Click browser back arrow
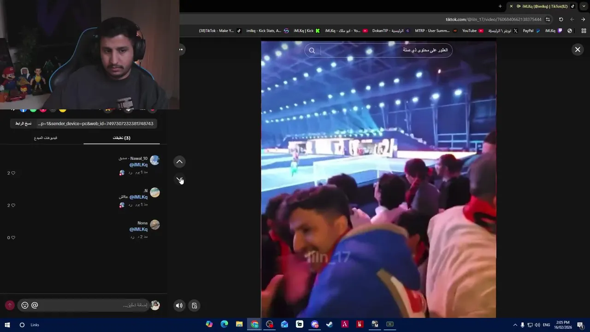Screen dimensions: 590x332 572,19
